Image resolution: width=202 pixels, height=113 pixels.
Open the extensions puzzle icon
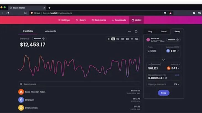pyautogui.click(x=194, y=13)
